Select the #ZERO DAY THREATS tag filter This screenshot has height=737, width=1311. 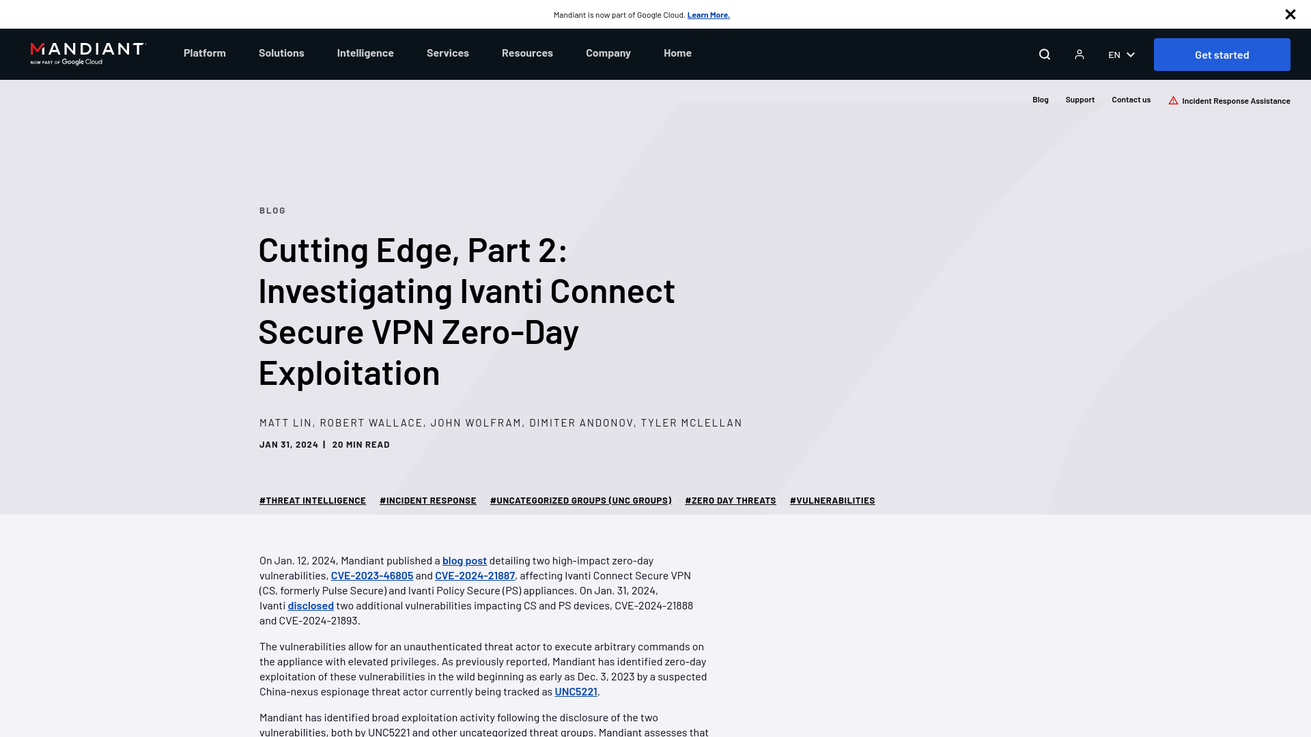tap(730, 500)
